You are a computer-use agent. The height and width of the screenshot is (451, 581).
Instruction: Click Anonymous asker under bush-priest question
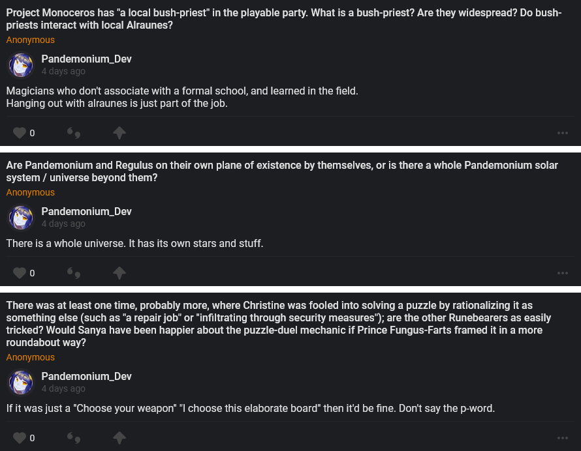pos(31,40)
